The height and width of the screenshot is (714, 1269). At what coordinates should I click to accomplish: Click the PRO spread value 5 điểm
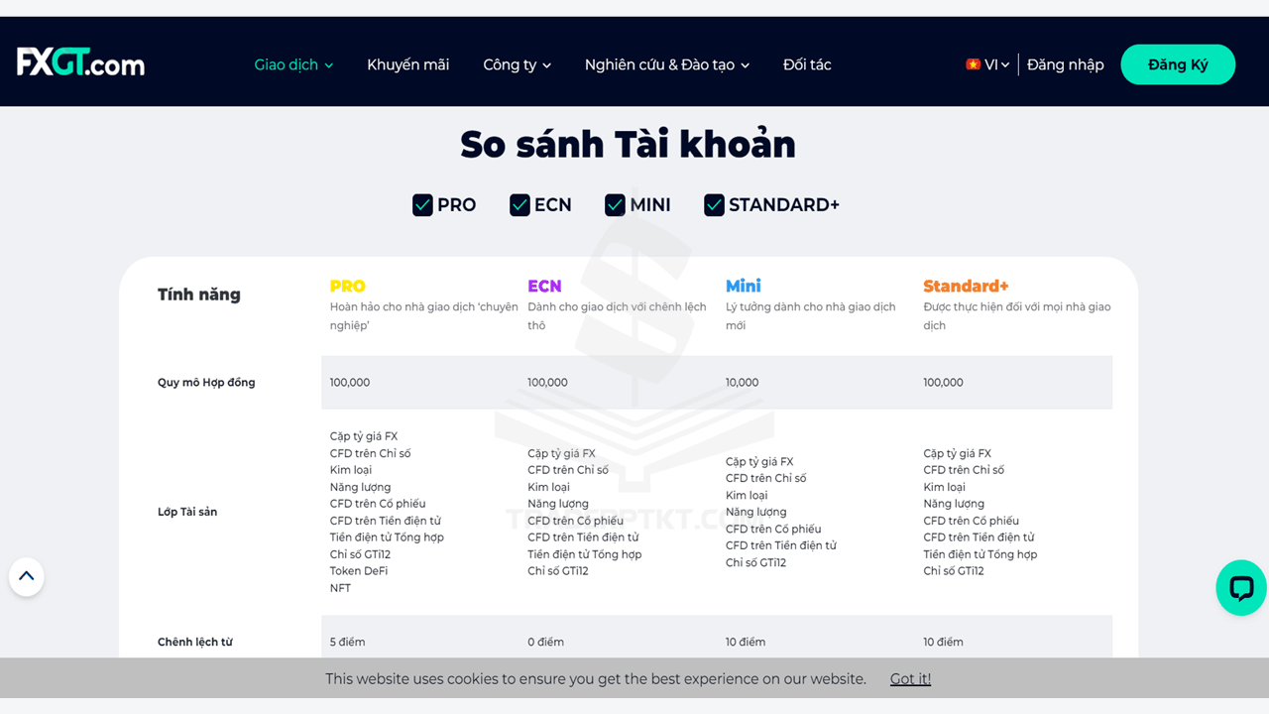pyautogui.click(x=347, y=643)
